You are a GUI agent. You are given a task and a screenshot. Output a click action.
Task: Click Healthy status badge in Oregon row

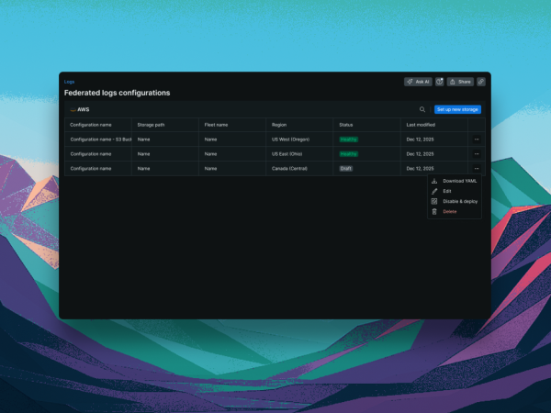click(349, 140)
